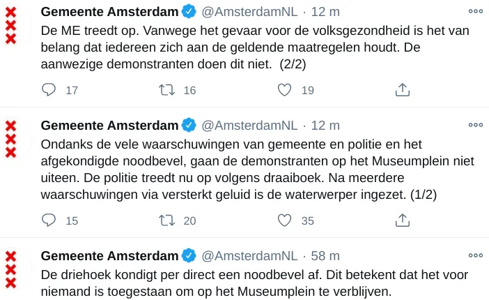489x300 pixels.
Task: Click verified badge on the first tweet
Action: (189, 11)
